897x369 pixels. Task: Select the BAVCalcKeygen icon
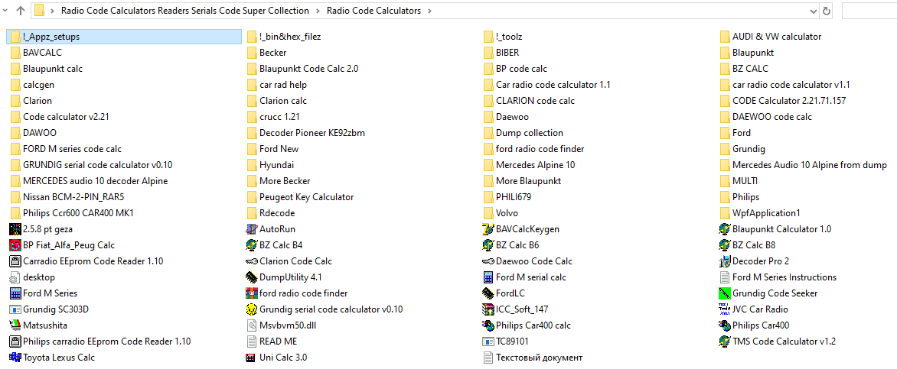(x=488, y=229)
